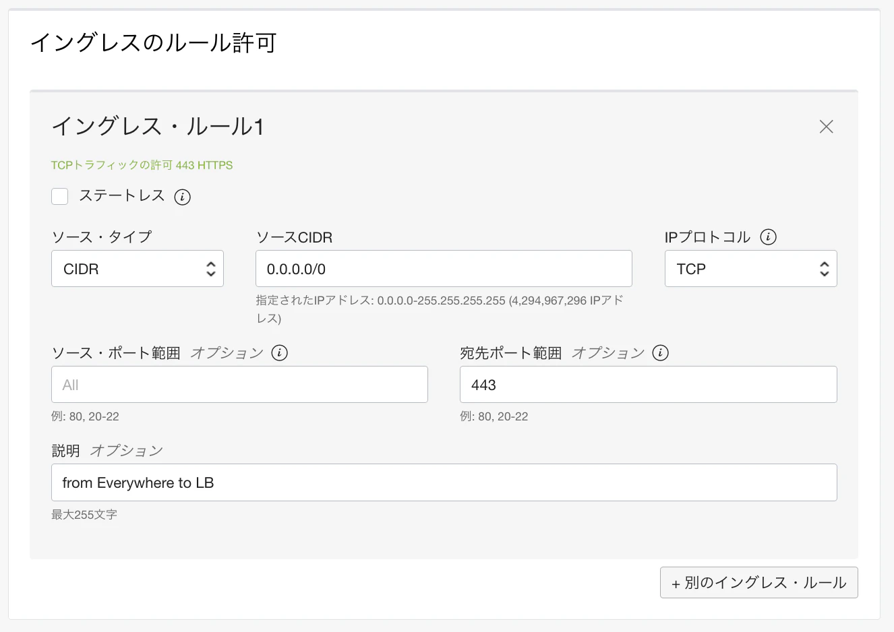Screen dimensions: 894x632
Task: Select the 宛先ポート範囲 field containing 443
Action: (649, 385)
